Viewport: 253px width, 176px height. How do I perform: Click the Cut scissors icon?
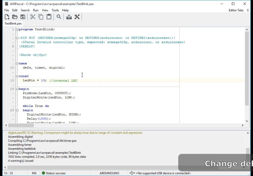pyautogui.click(x=33, y=17)
